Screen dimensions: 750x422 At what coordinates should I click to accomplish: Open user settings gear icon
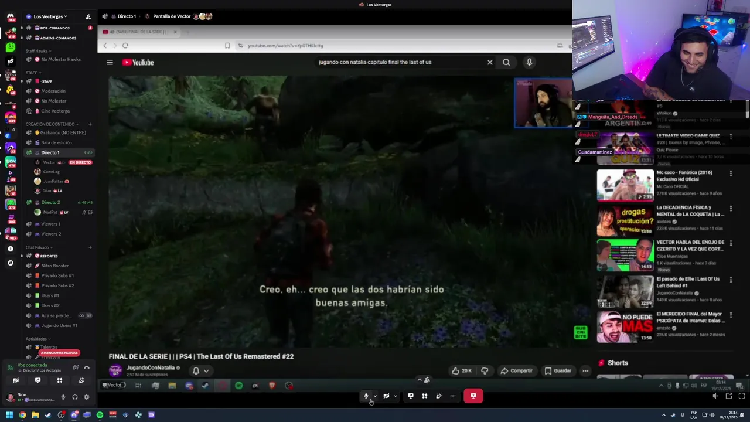tap(87, 397)
